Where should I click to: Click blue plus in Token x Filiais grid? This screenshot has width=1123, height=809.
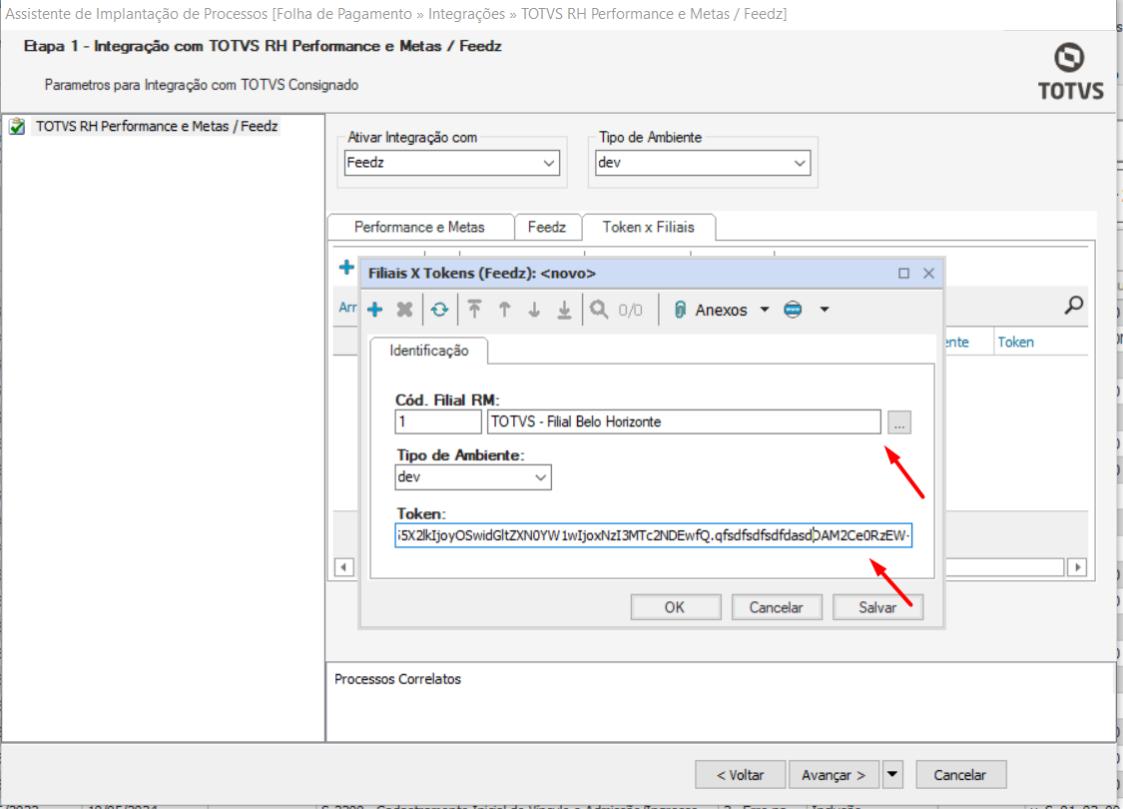(346, 268)
